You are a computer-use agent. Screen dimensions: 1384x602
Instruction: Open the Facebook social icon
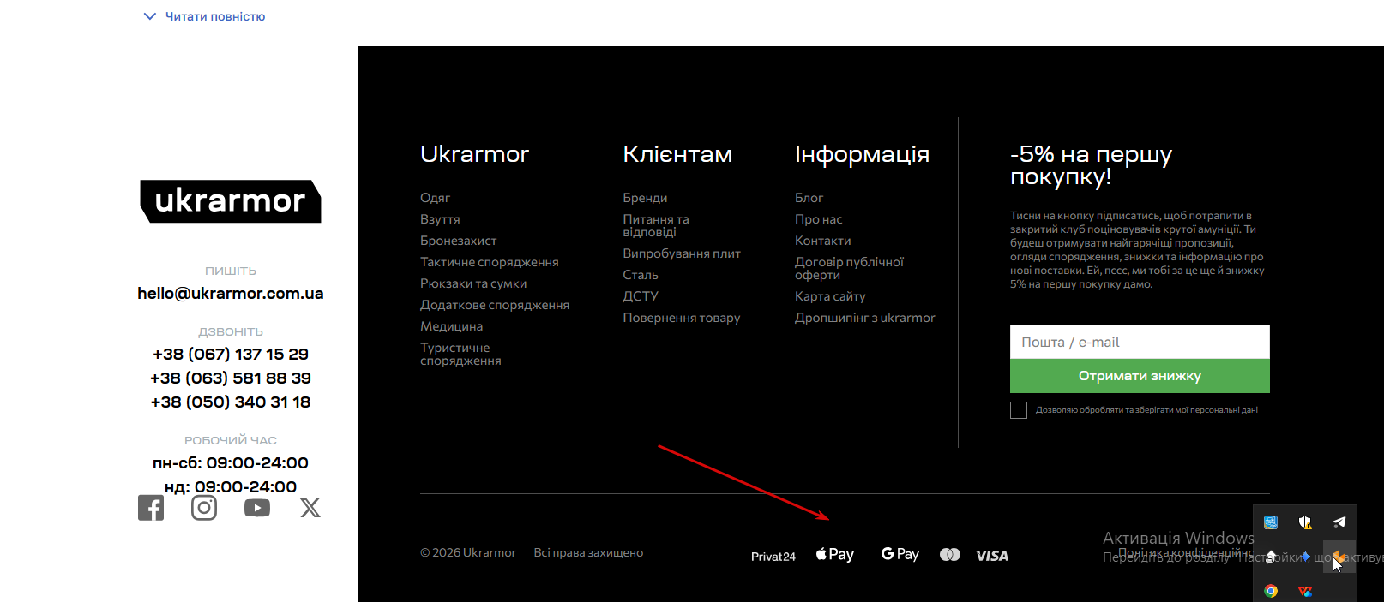click(151, 508)
